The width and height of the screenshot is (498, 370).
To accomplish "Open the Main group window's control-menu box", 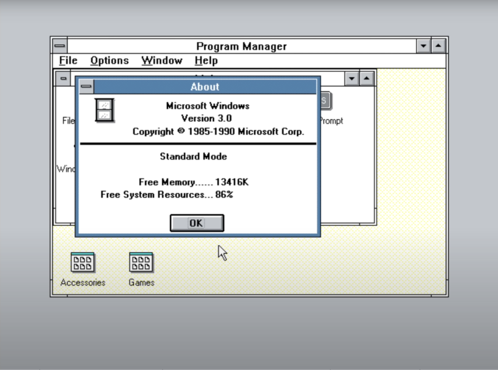I will pos(63,78).
